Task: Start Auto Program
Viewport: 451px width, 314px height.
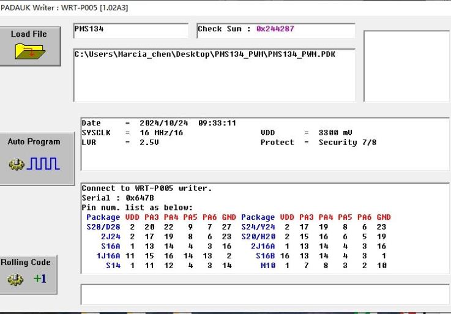Action: click(37, 159)
